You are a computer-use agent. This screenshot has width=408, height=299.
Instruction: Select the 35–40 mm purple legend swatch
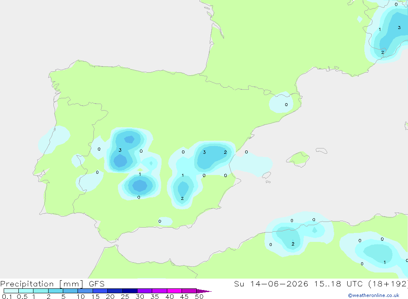pyautogui.click(x=160, y=291)
